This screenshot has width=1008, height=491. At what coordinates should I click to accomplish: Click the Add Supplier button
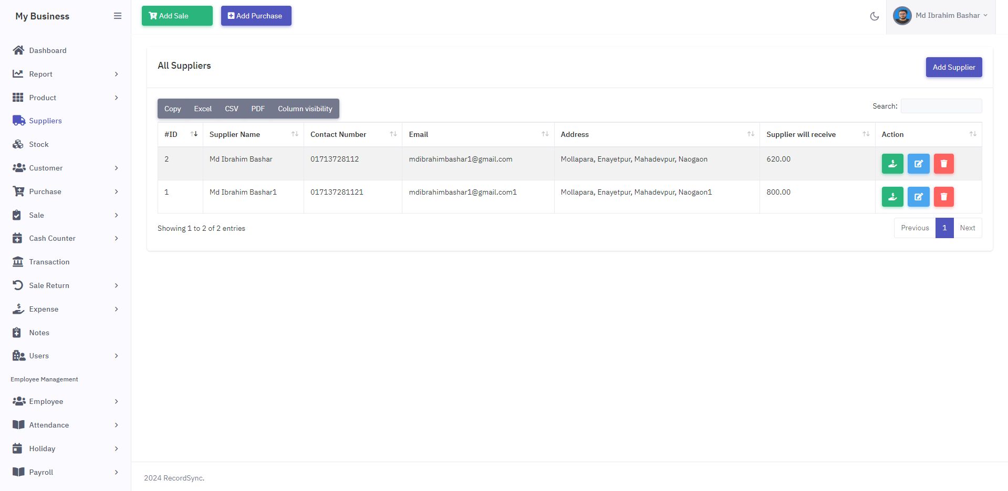click(953, 67)
